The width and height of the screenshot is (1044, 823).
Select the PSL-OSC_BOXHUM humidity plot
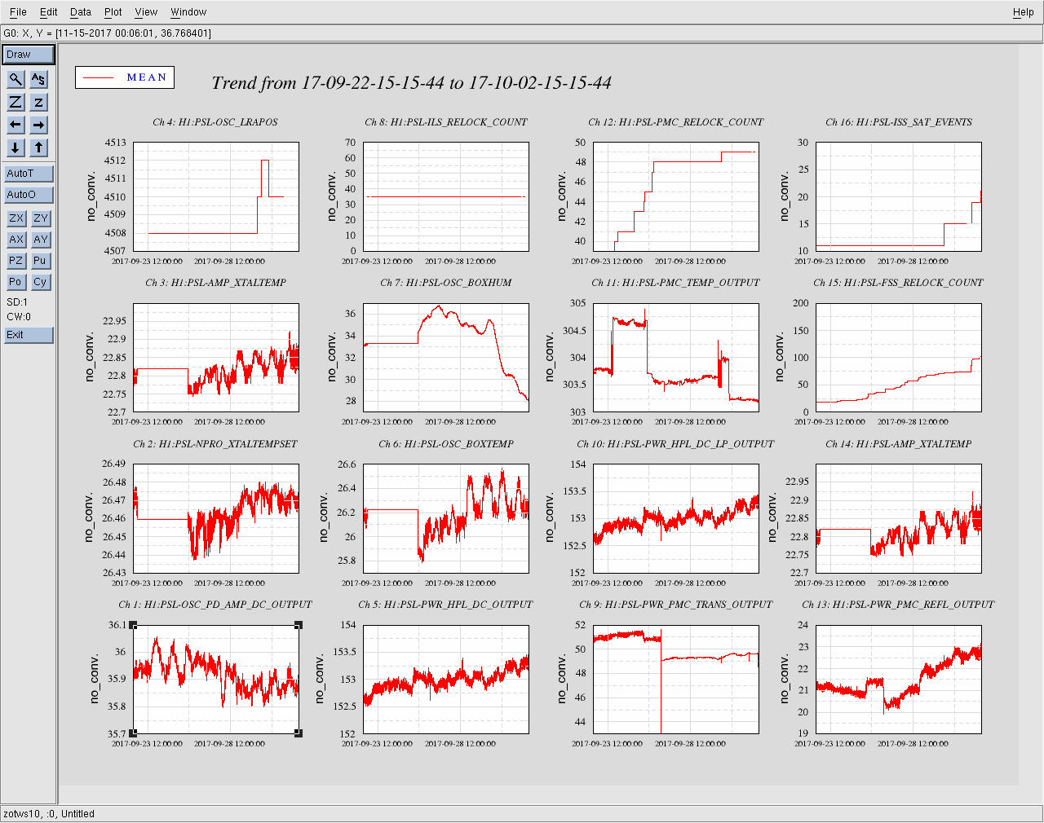pos(445,359)
